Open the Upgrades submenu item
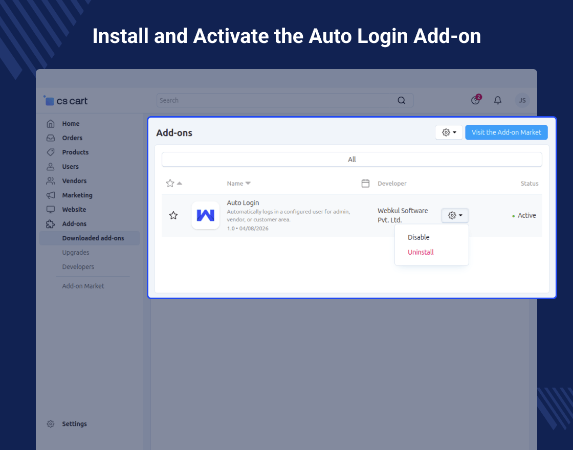573x450 pixels. click(76, 253)
